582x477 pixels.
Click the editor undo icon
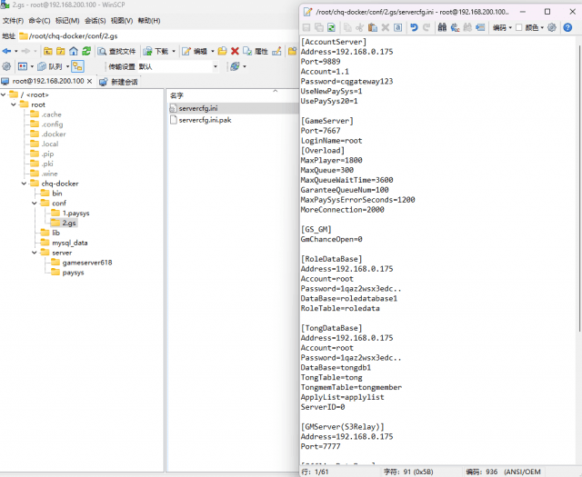pos(414,28)
